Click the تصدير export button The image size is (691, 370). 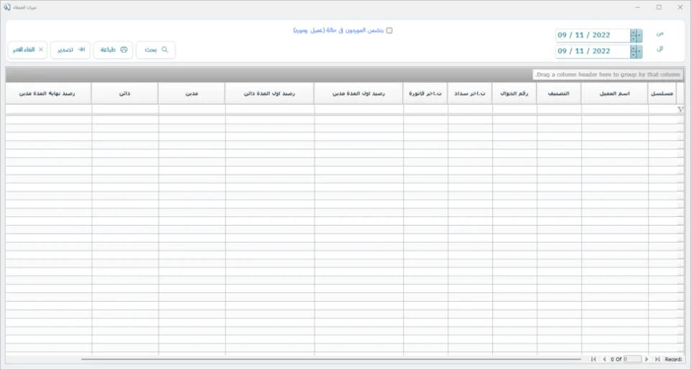click(71, 50)
